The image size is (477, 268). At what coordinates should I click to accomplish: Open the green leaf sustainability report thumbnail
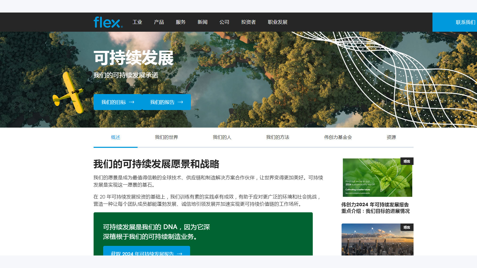[377, 177]
